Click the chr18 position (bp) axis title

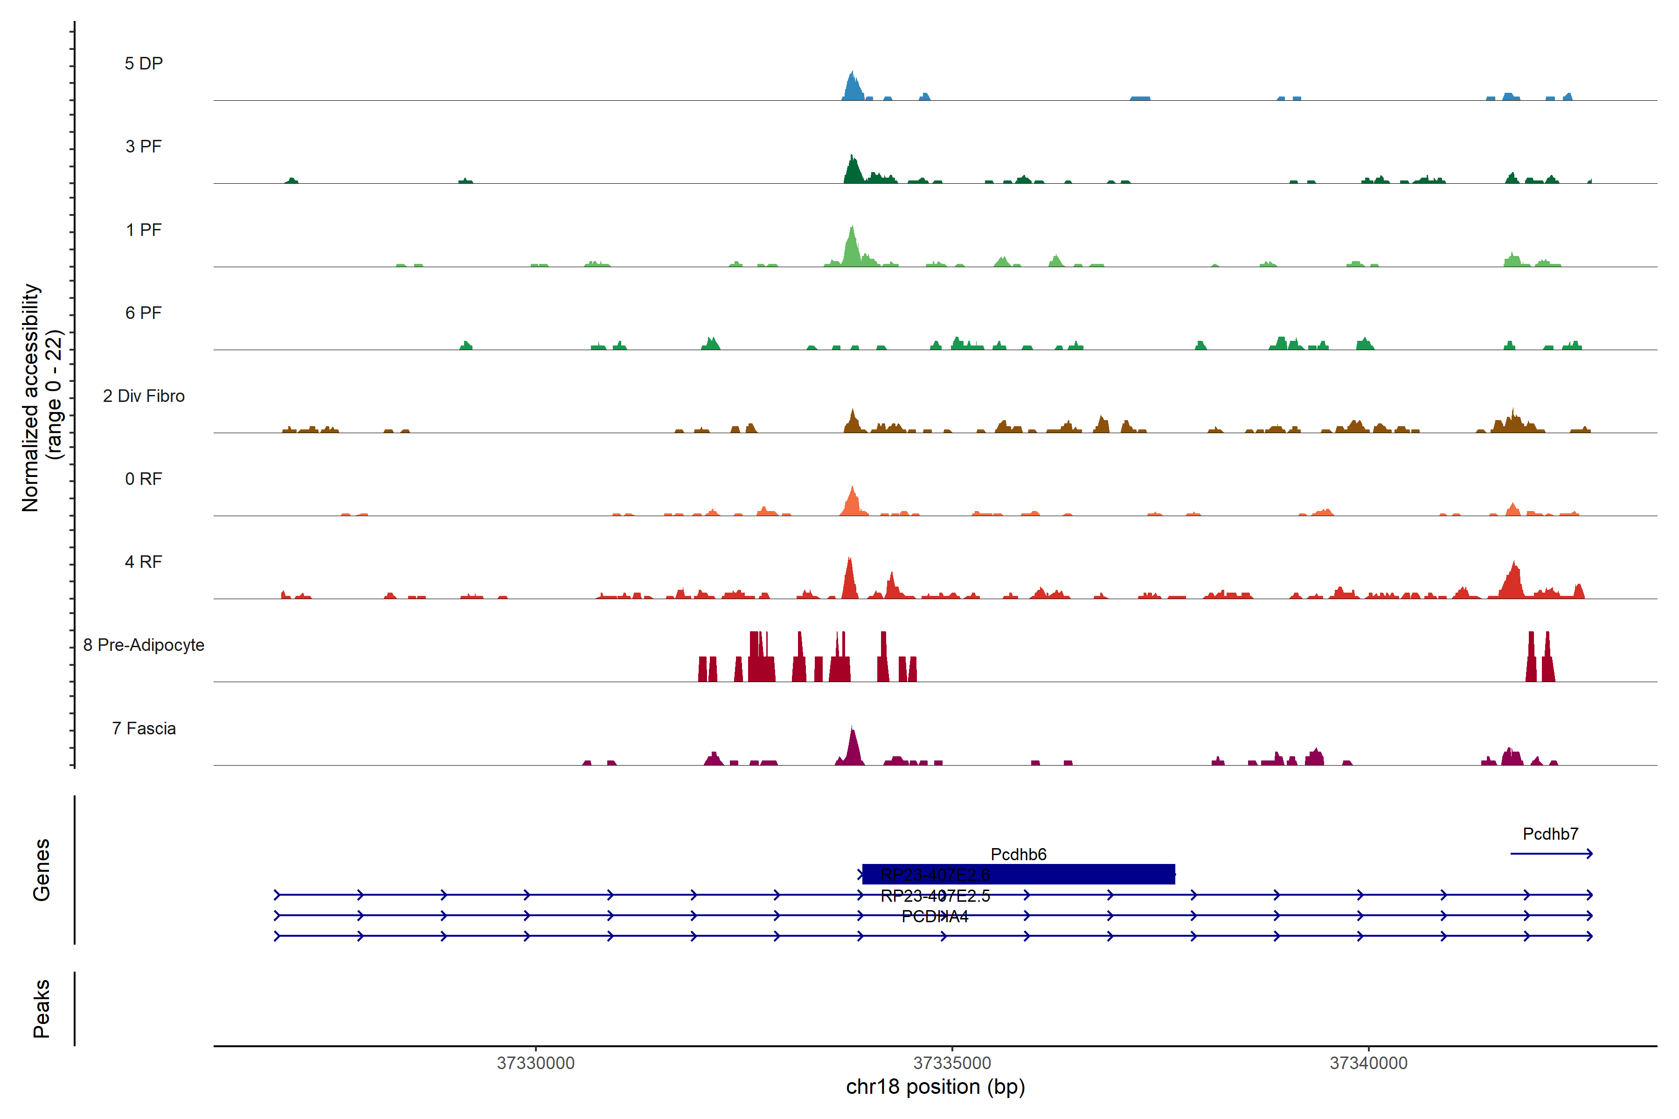coord(935,1087)
